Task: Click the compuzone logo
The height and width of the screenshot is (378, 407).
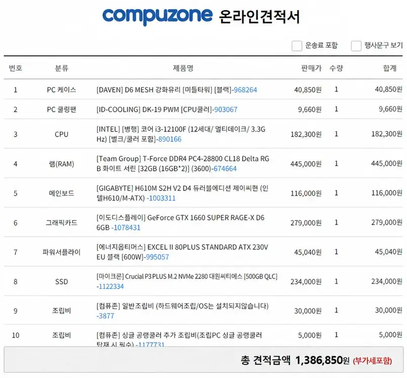Action: [158, 16]
